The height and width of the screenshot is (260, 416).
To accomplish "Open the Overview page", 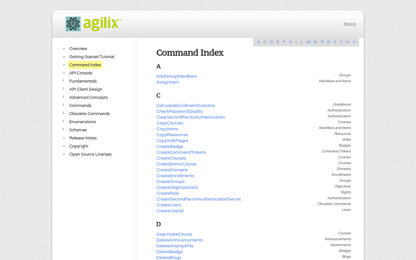I will tap(78, 48).
